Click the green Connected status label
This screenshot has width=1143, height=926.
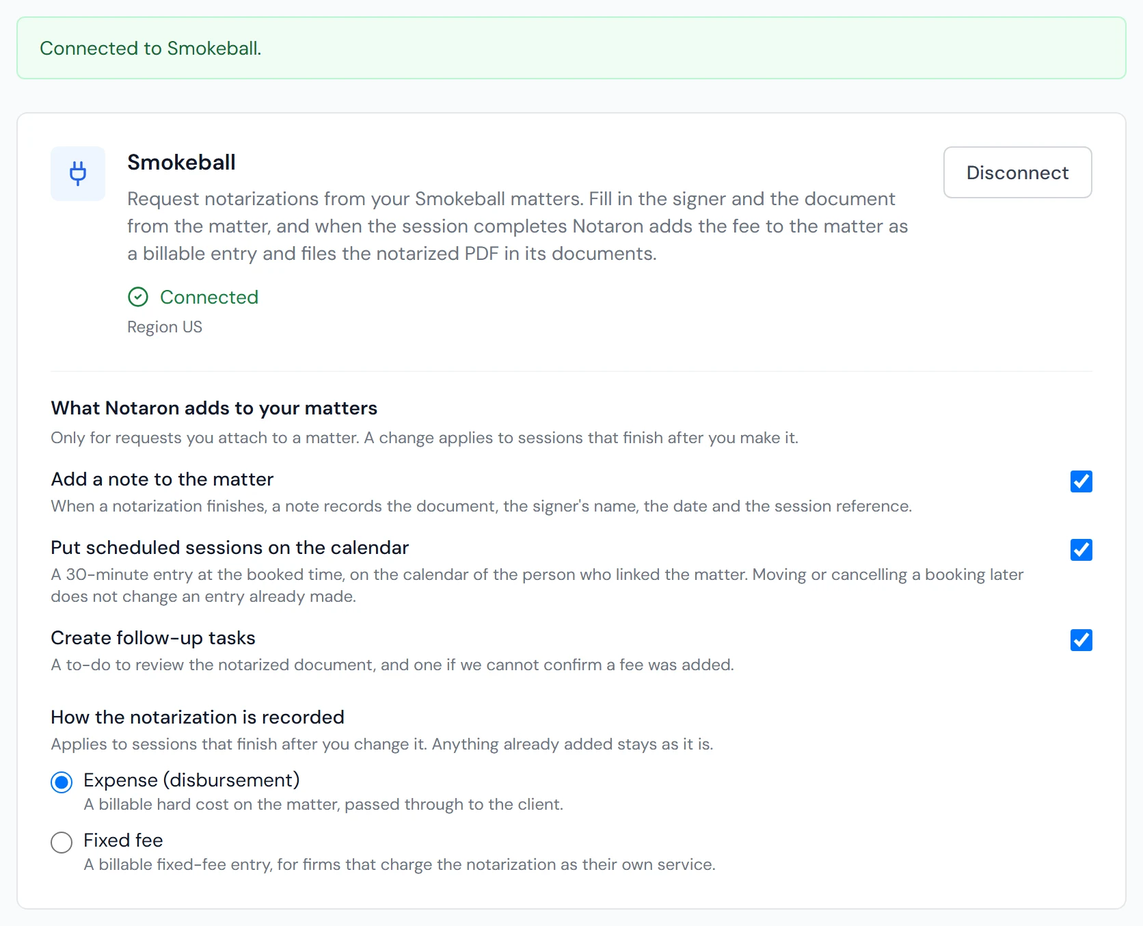click(x=209, y=297)
